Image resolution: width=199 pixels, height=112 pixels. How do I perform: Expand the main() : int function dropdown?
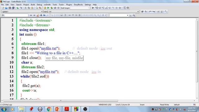[x=138, y=12]
